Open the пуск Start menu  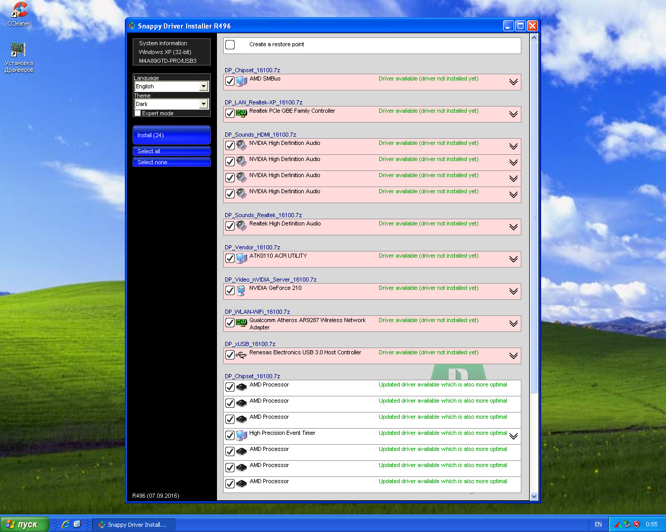pyautogui.click(x=24, y=524)
